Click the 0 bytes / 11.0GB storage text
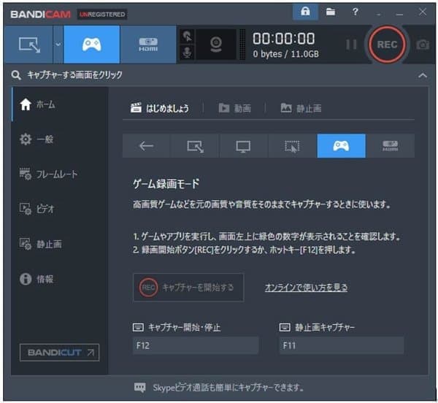 point(285,54)
